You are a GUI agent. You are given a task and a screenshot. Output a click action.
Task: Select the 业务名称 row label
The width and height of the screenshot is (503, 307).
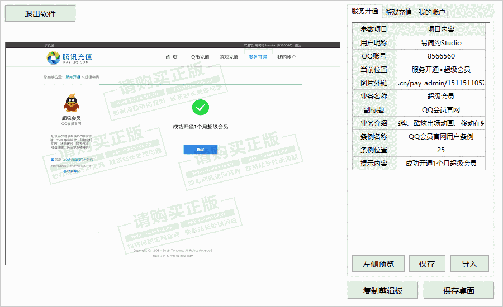[374, 97]
